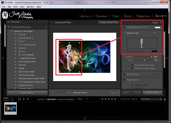The width and height of the screenshot is (171, 123).
Task: Click the Print button
Action: 132,93
